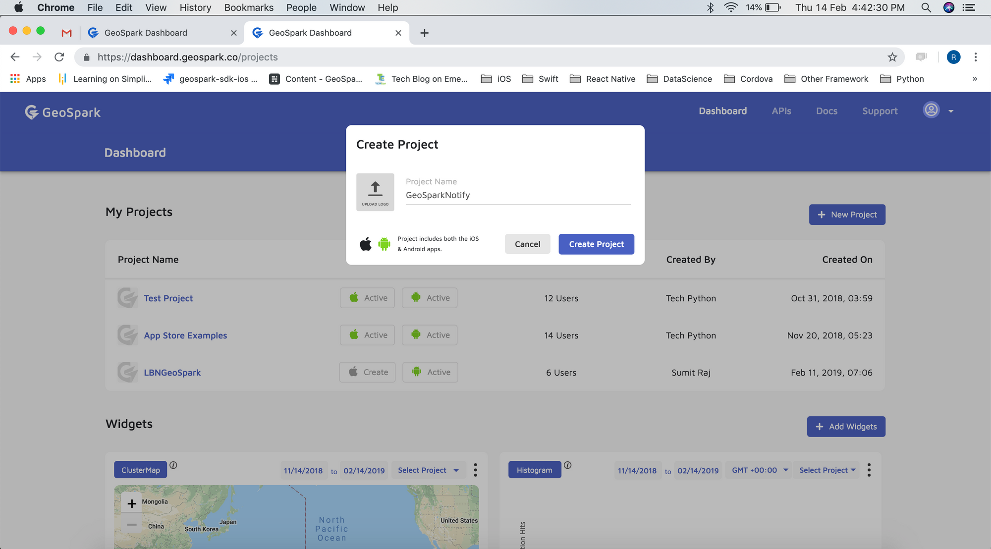Open the user profile avatar icon
Screen dimensions: 991x549
point(932,110)
